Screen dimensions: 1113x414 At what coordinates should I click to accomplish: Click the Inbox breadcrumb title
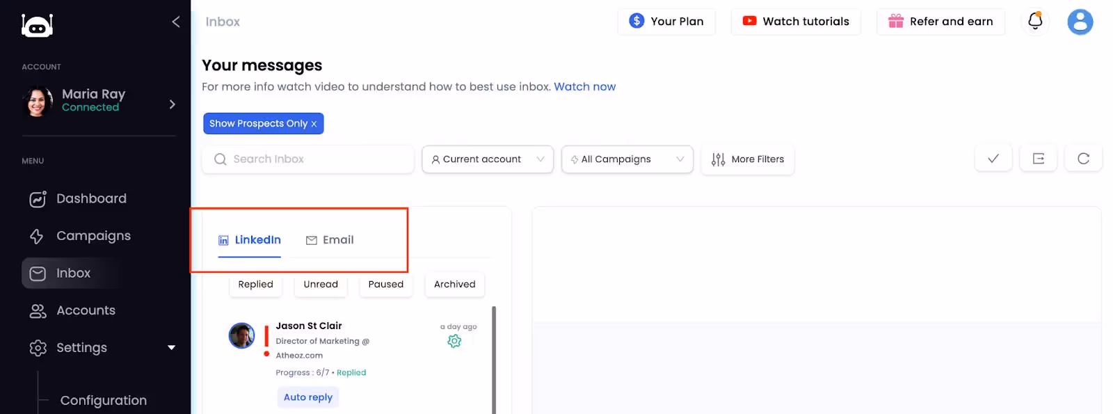[x=223, y=22]
